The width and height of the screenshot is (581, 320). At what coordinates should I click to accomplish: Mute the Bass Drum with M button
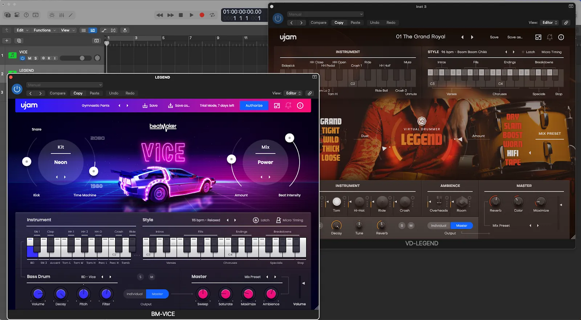pyautogui.click(x=152, y=277)
